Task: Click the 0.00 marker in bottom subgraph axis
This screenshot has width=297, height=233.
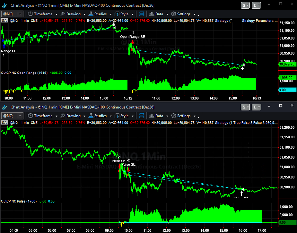Action: 287,222
